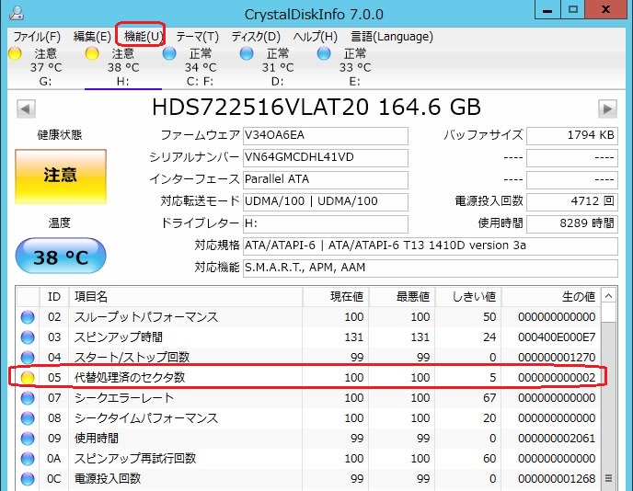
Task: Go to next disk with right arrow
Action: [607, 108]
